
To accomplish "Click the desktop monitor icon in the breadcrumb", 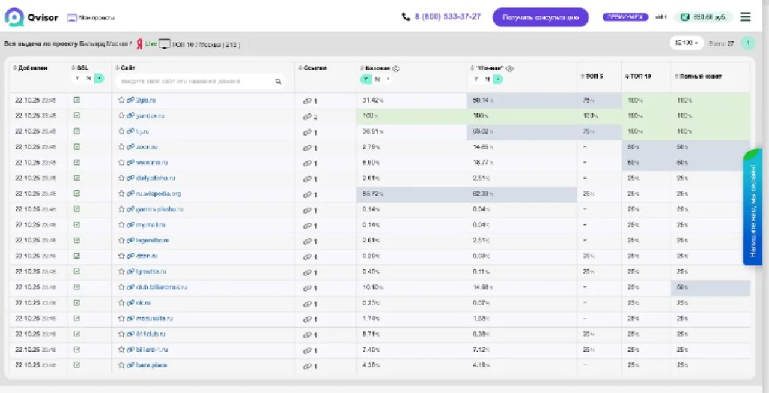I will click(x=164, y=44).
